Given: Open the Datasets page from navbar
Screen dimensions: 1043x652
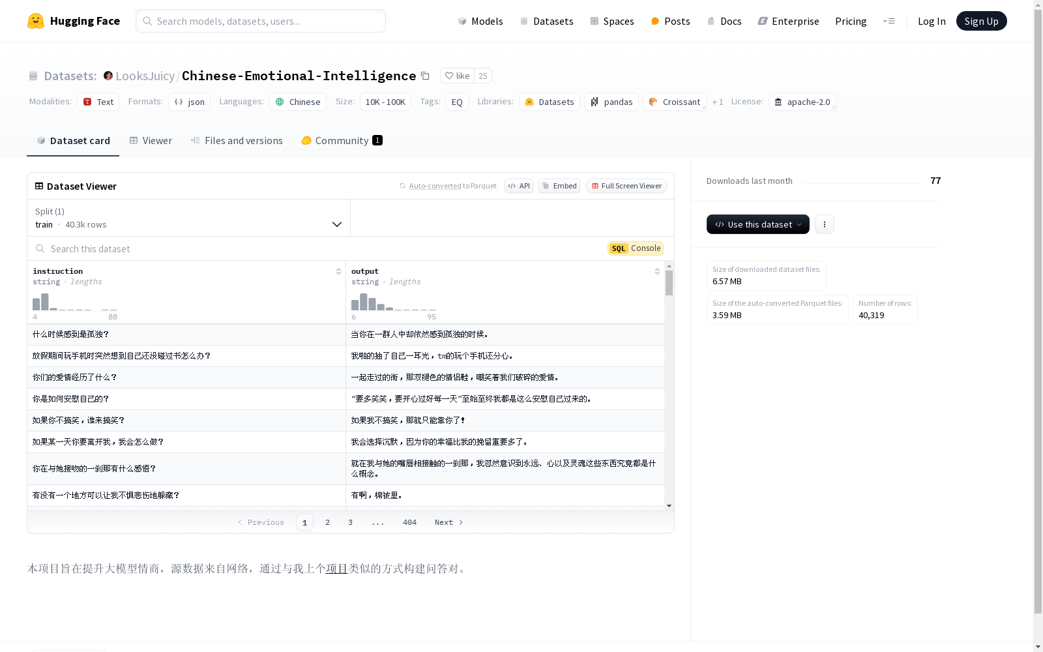Looking at the screenshot, I should 546,21.
